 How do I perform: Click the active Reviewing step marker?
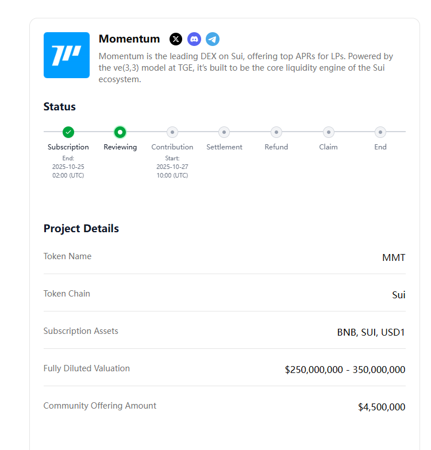[x=120, y=132]
